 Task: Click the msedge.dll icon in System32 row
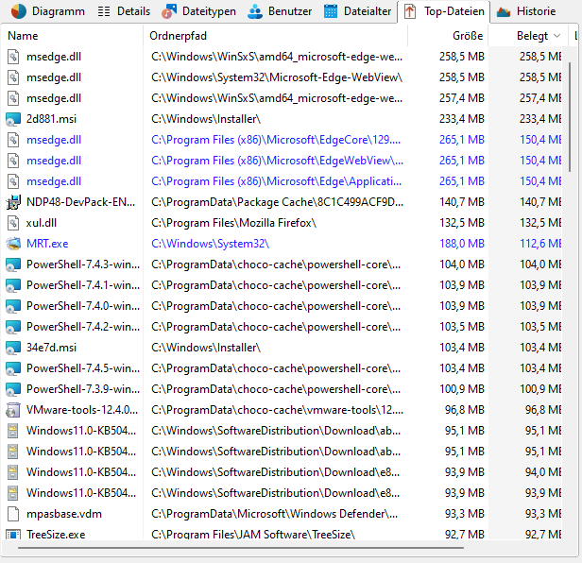(x=13, y=77)
